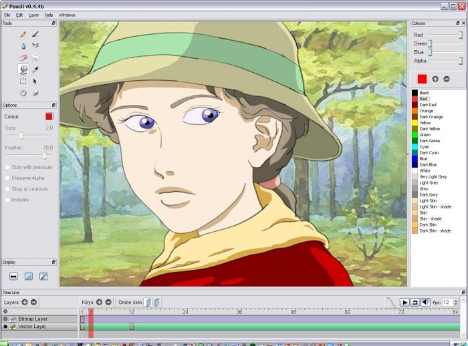Click the Vector Layer type icon

point(13,327)
